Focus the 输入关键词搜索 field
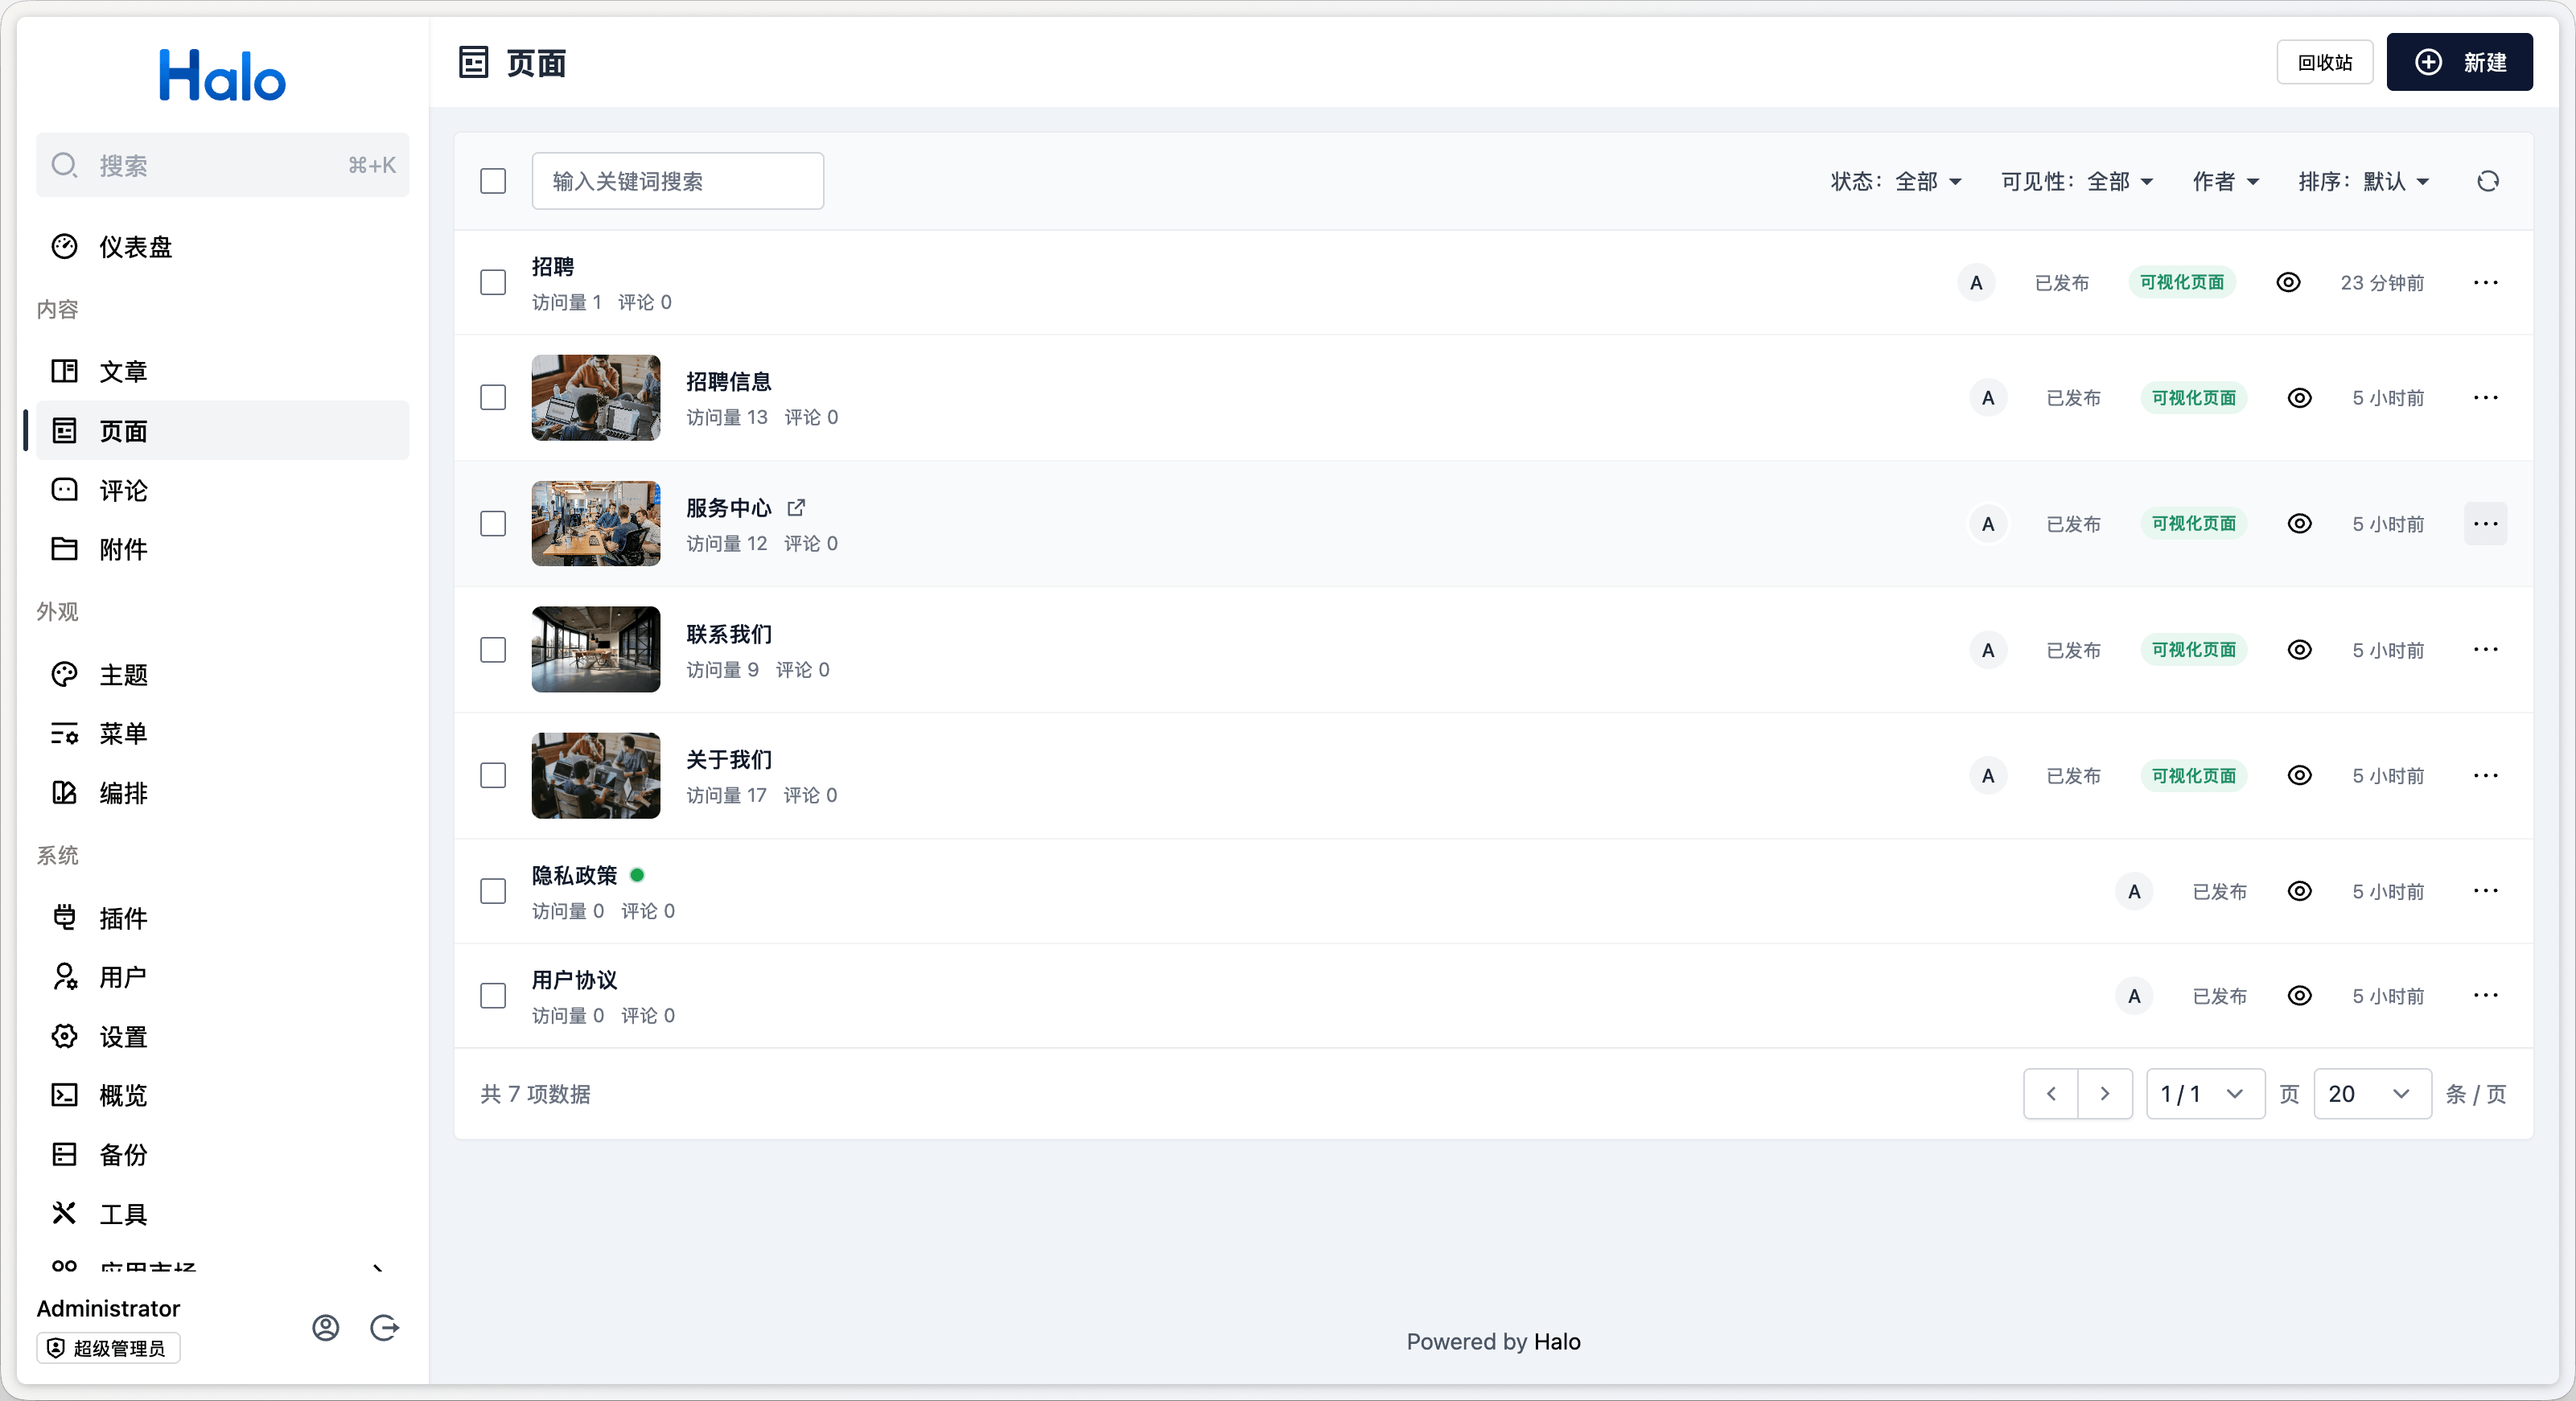This screenshot has width=2576, height=1401. [677, 181]
